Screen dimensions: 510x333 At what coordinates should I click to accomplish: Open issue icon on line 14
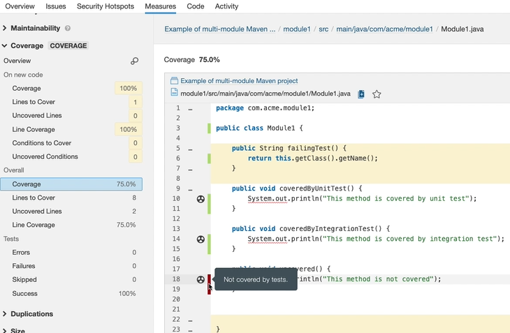coord(201,239)
